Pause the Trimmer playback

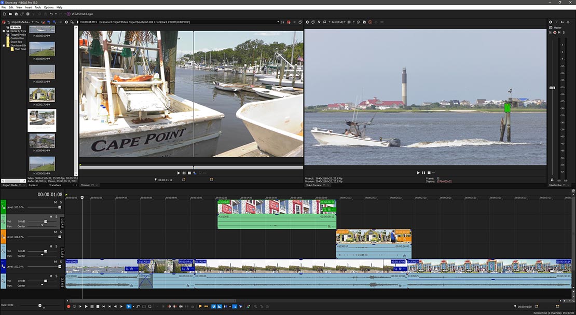pyautogui.click(x=184, y=173)
